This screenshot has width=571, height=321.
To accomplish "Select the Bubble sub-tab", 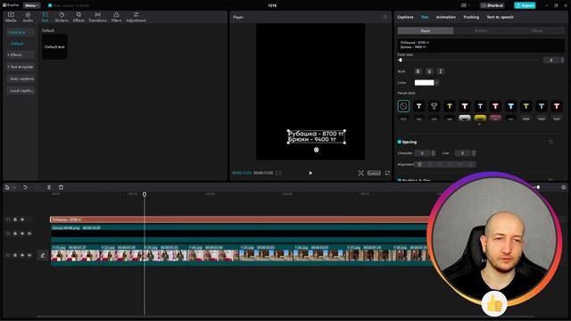I will pos(481,31).
